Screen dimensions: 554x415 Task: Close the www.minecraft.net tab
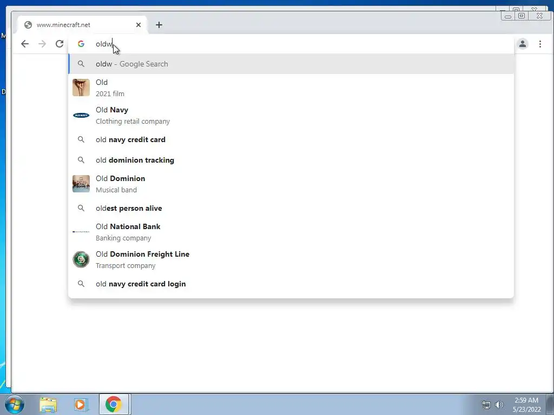point(138,25)
